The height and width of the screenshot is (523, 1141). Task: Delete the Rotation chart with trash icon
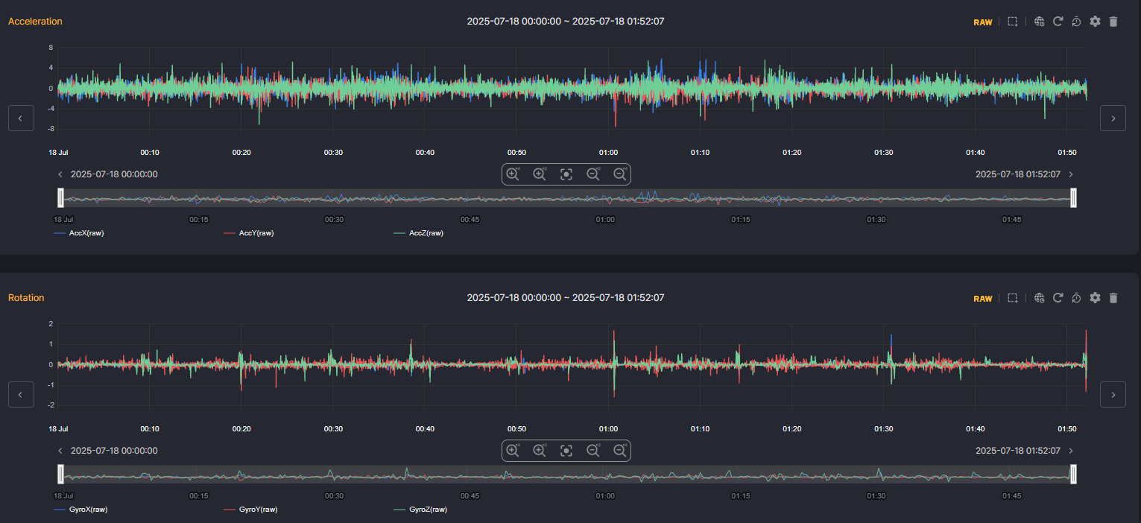(x=1113, y=298)
